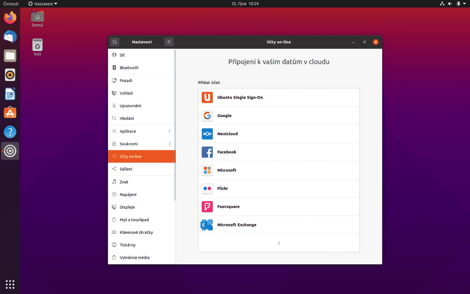The height and width of the screenshot is (294, 470).
Task: Connect a Nextcloud account
Action: [x=278, y=134]
